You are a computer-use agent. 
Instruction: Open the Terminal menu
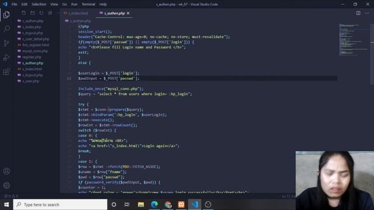[88, 4]
